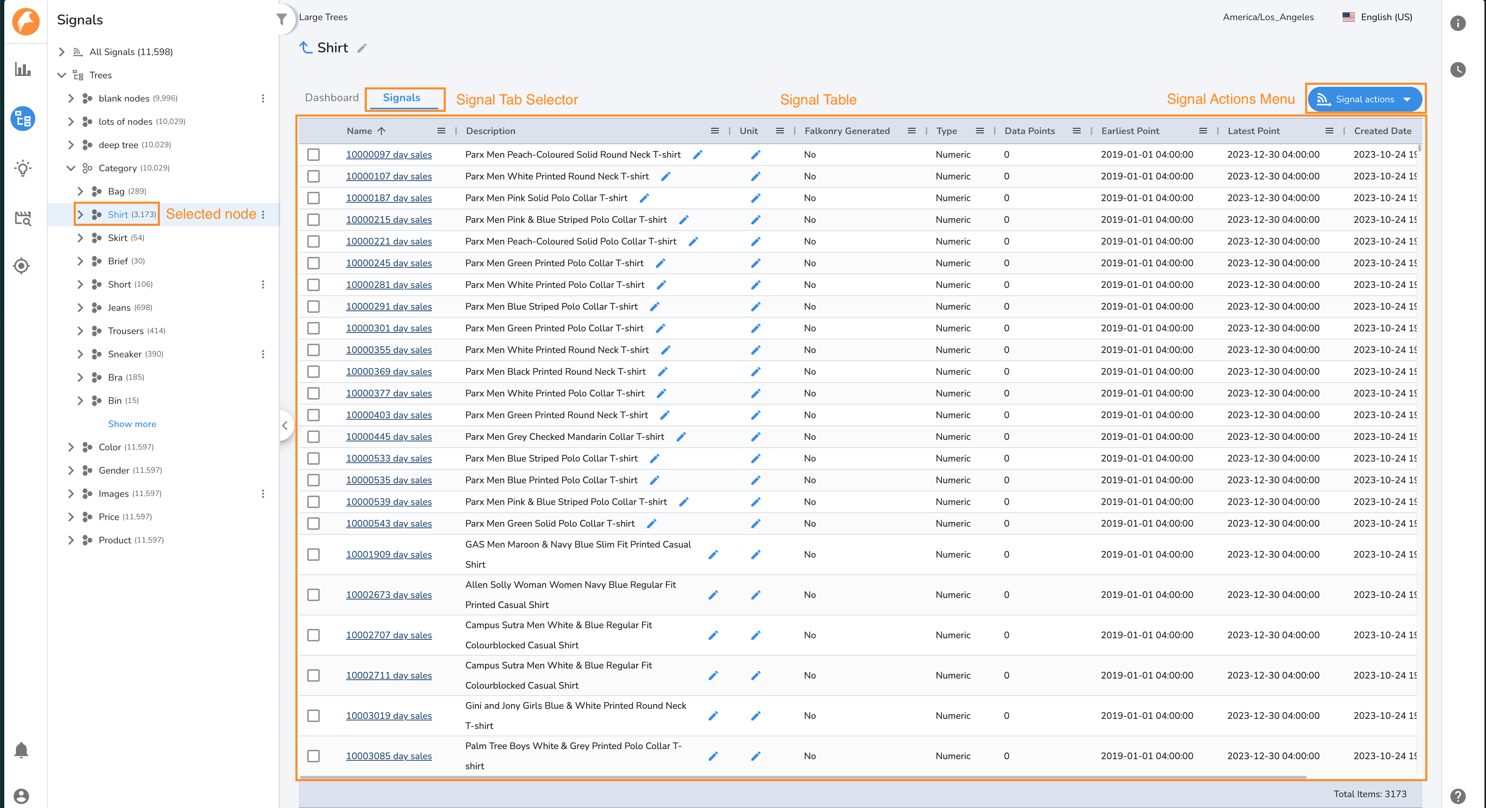Screen dimensions: 1486x808
Task: Expand the lots of nodes tree
Action: 71,122
